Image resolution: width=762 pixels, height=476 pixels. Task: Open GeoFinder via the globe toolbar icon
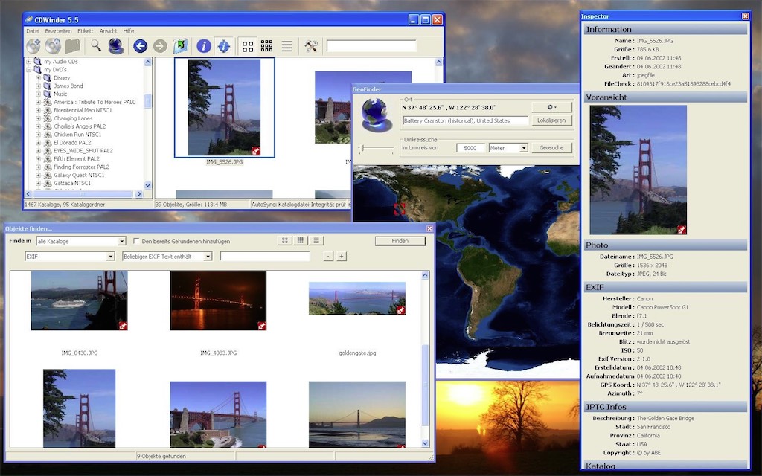(115, 46)
